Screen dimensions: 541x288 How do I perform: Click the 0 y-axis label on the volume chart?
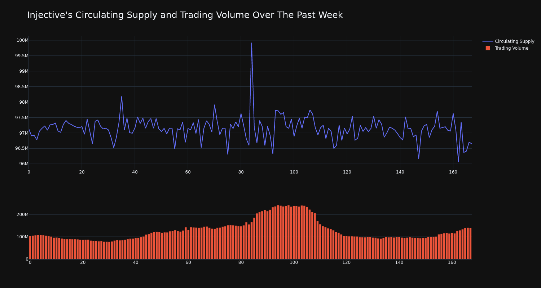point(27,259)
